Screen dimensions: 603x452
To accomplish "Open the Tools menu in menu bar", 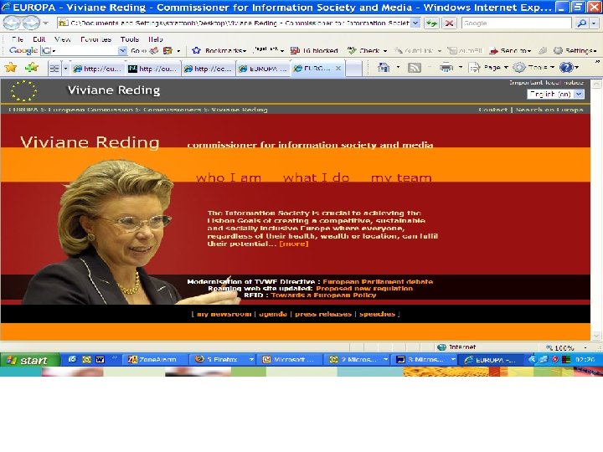I will 130,39.
